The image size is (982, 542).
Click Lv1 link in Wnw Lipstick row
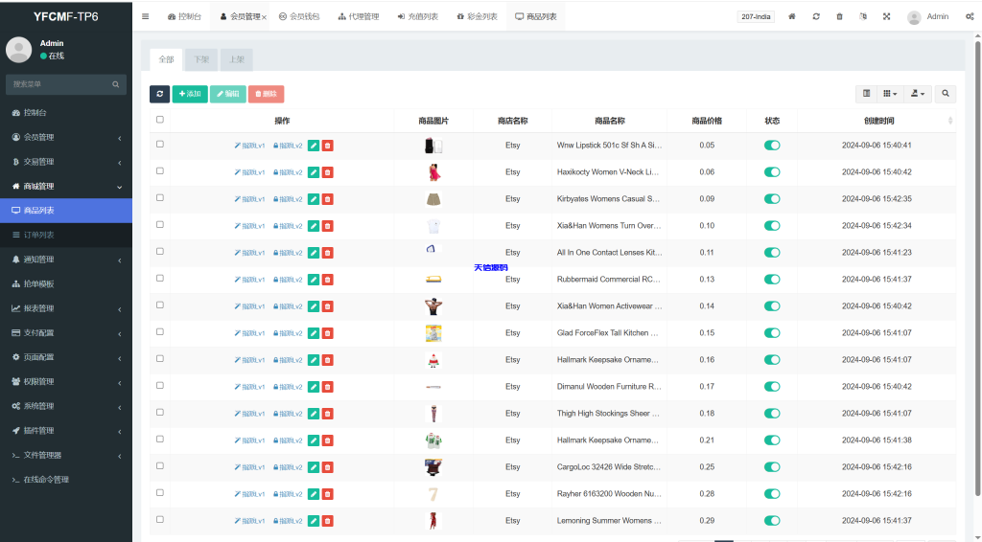249,146
